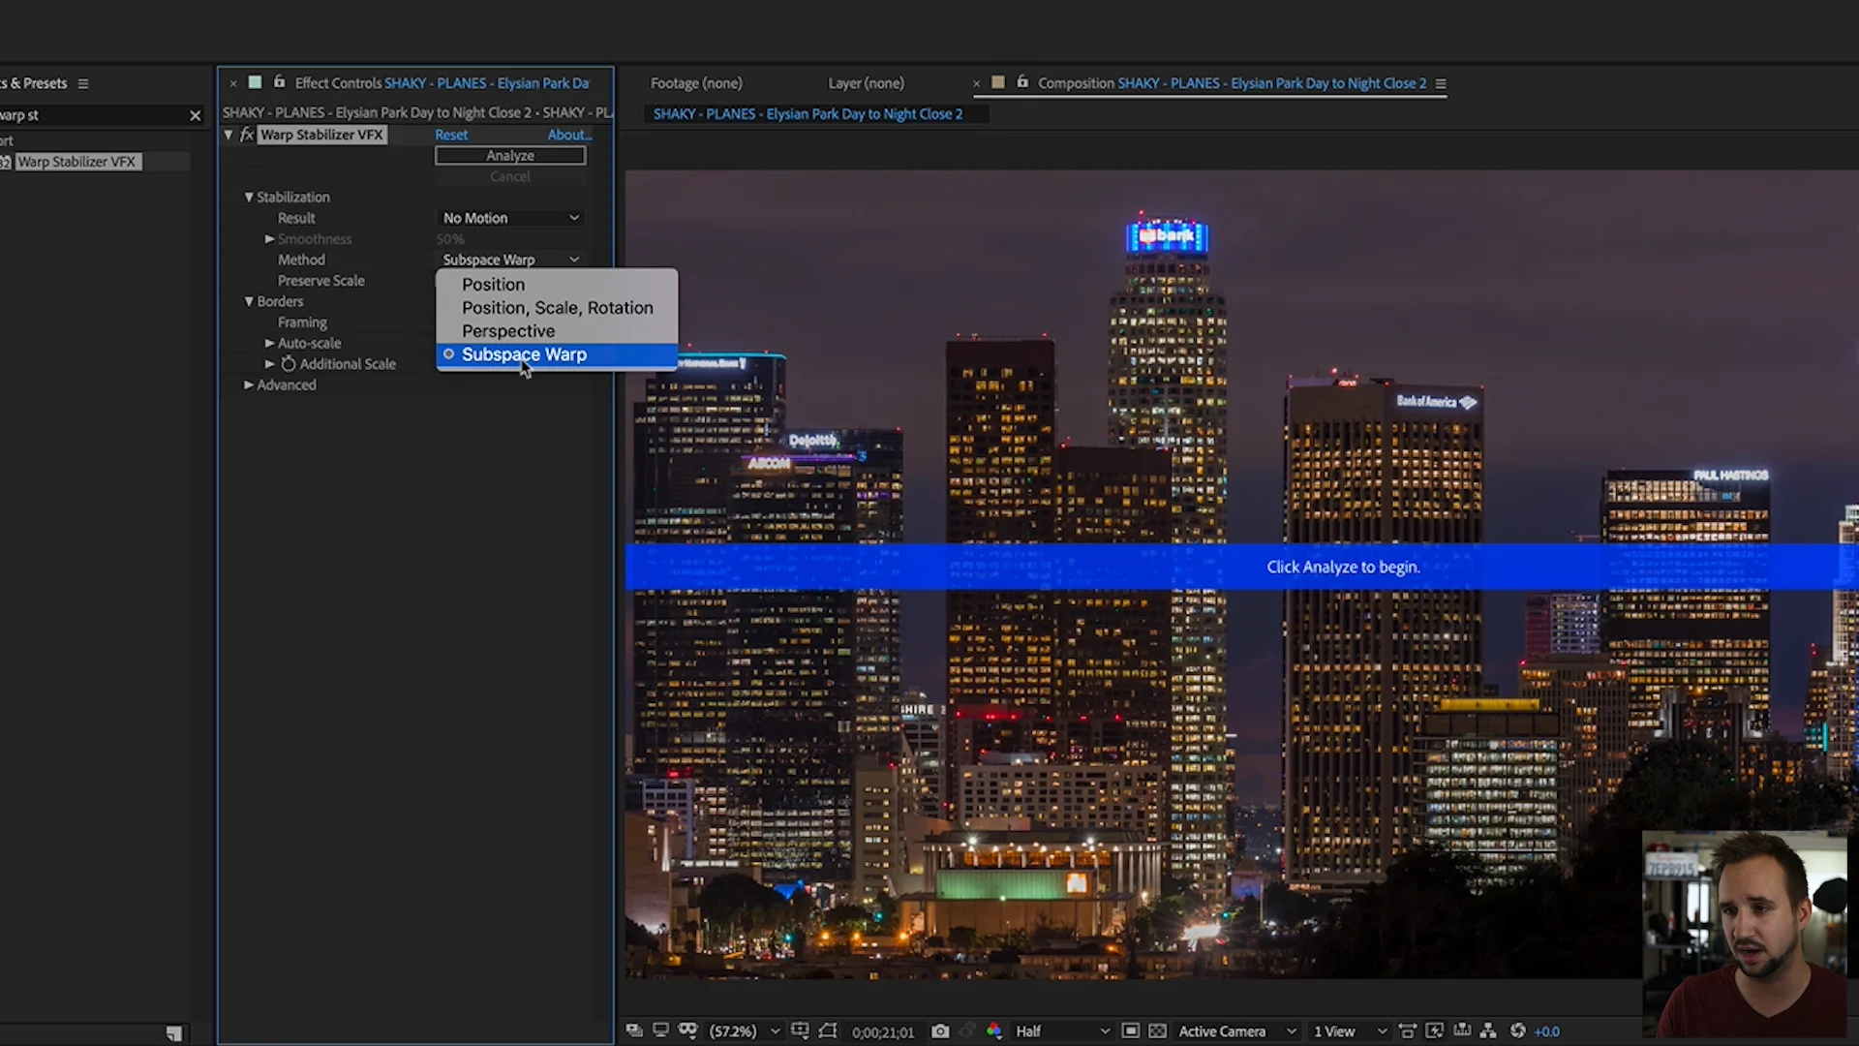Screen dimensions: 1859x1046
Task: Click the current time 0;00;21;01
Action: pos(883,1032)
